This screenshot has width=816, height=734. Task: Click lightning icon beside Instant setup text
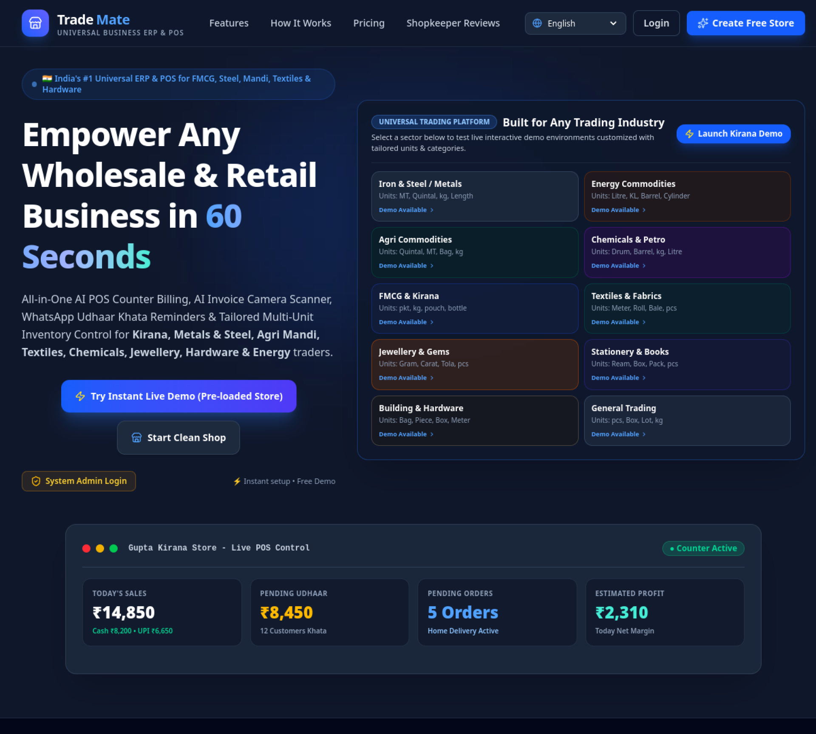[x=237, y=481]
